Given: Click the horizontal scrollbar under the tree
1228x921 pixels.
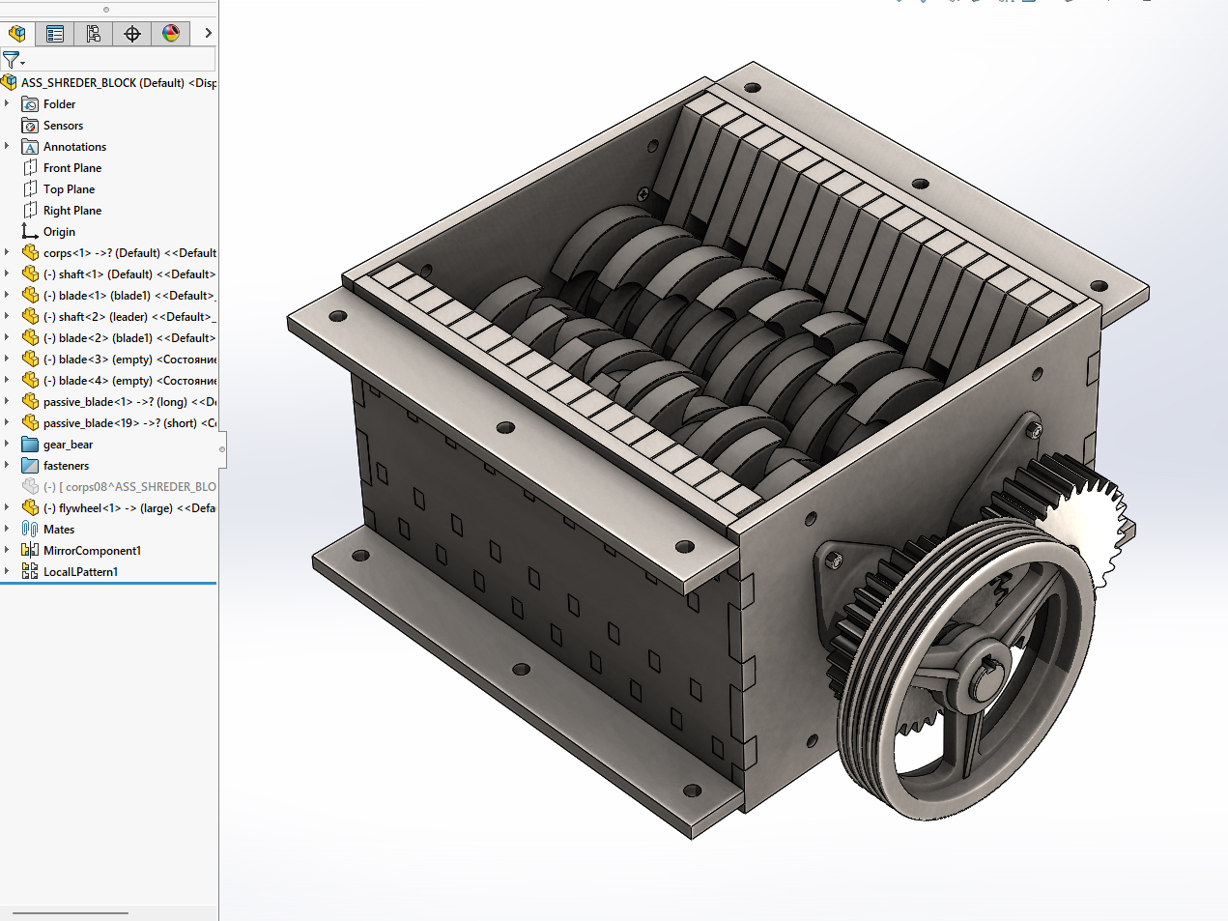Looking at the screenshot, I should (x=71, y=912).
